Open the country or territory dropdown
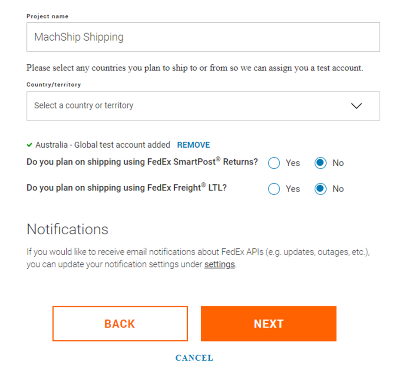 [x=189, y=106]
